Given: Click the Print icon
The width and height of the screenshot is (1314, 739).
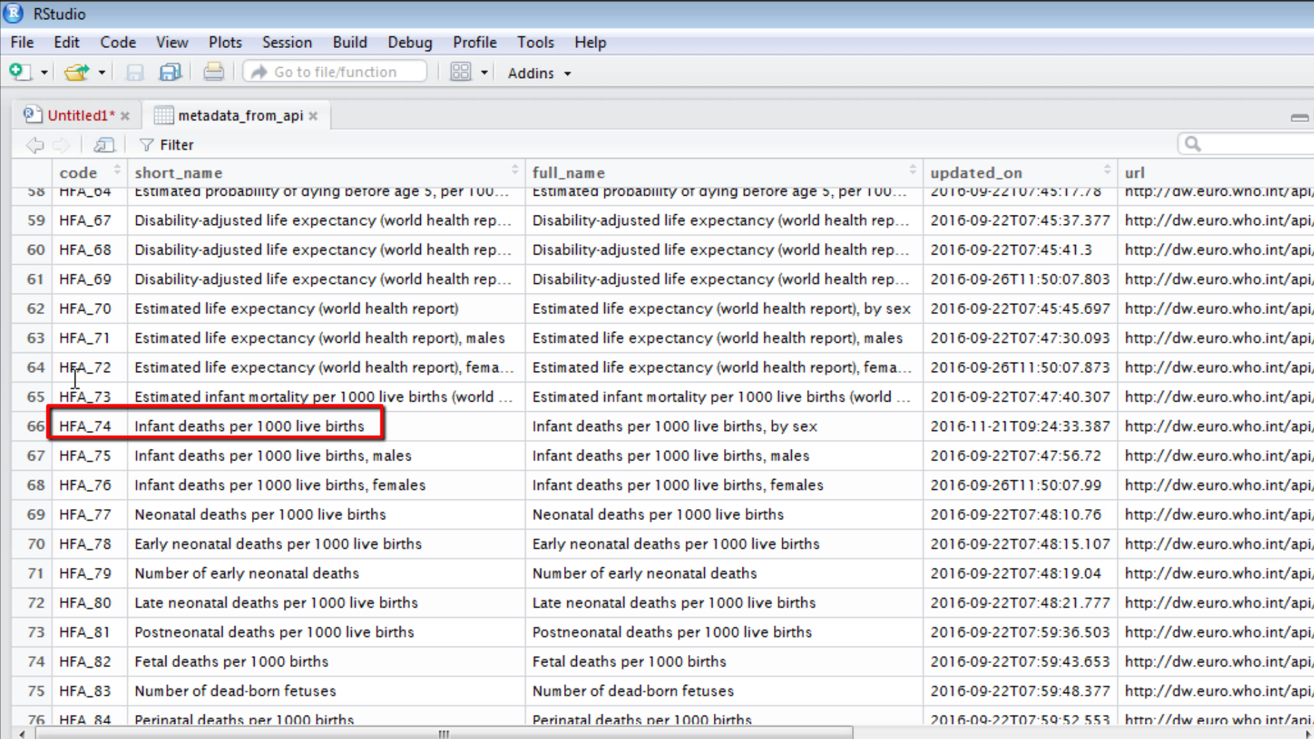Looking at the screenshot, I should coord(214,72).
